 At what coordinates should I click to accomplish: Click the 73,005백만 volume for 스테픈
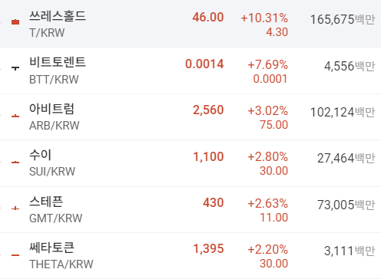346,205
